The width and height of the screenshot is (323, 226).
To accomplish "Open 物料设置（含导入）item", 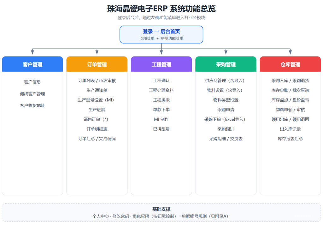I will pyautogui.click(x=226, y=90).
